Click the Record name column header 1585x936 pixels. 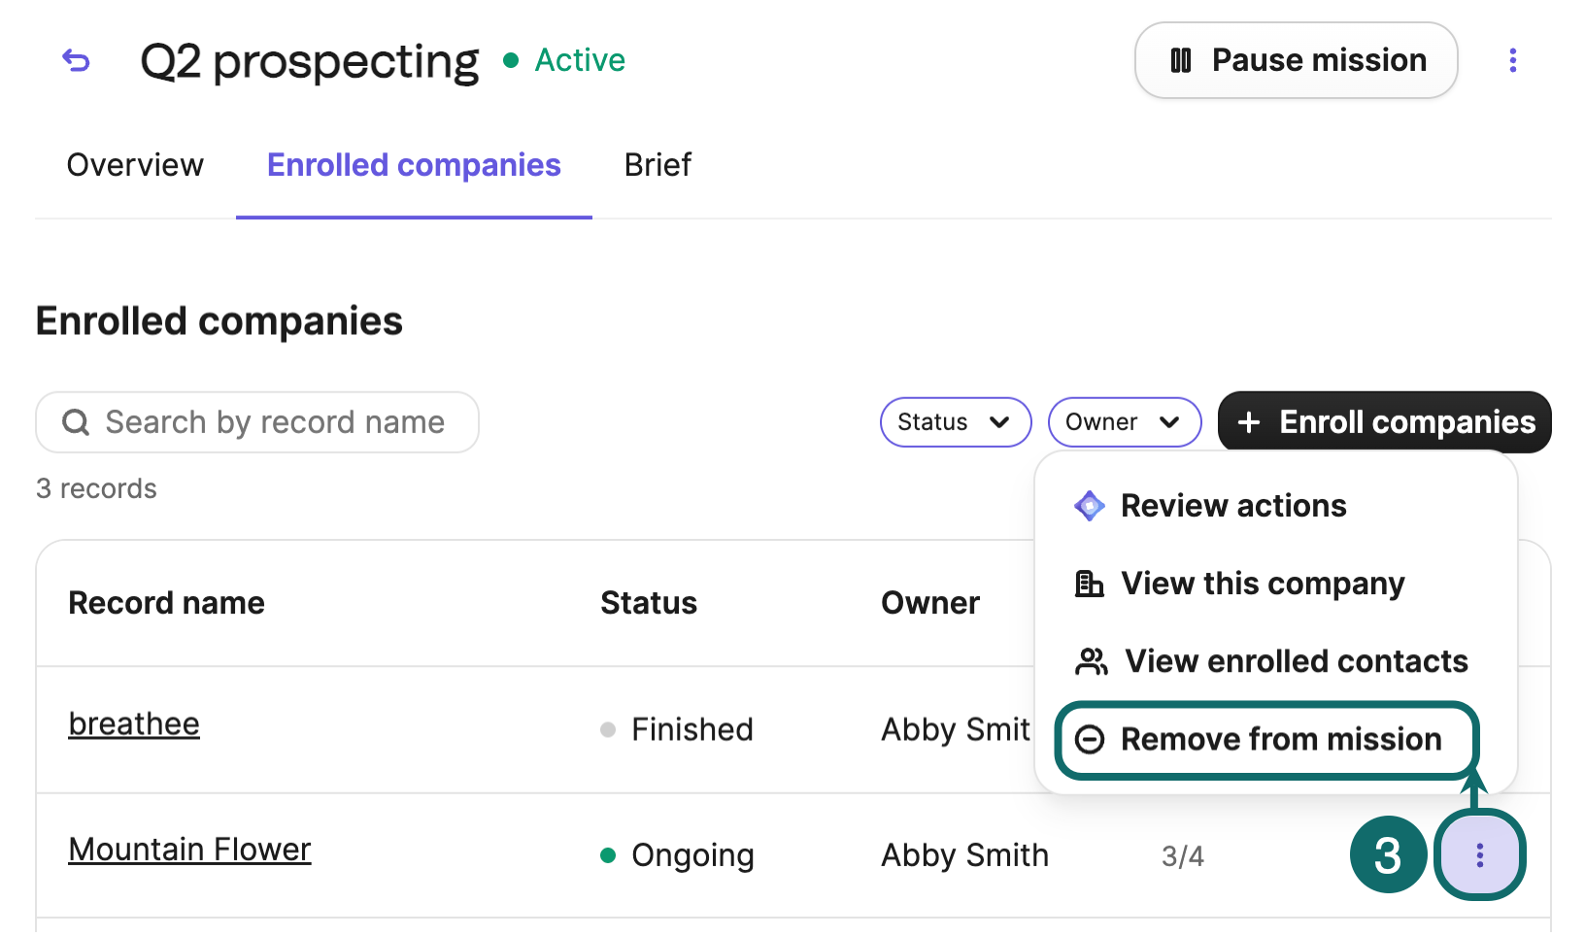(166, 603)
